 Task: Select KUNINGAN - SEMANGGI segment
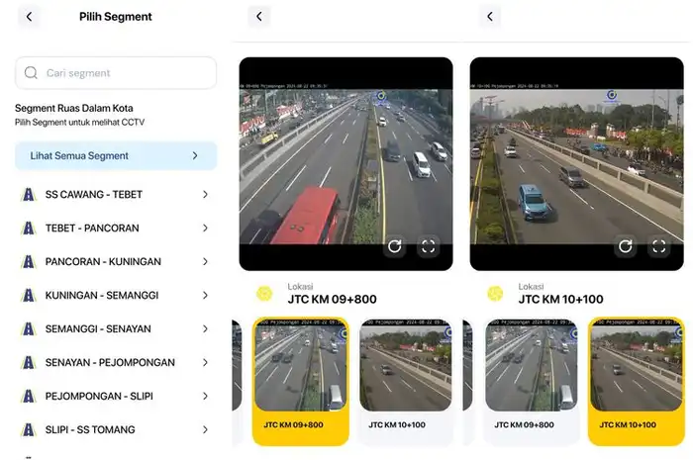(x=102, y=296)
